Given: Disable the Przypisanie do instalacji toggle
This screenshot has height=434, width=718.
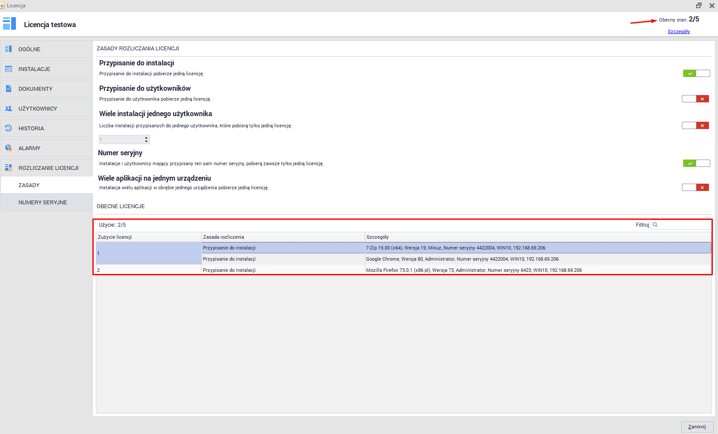Looking at the screenshot, I should [696, 74].
